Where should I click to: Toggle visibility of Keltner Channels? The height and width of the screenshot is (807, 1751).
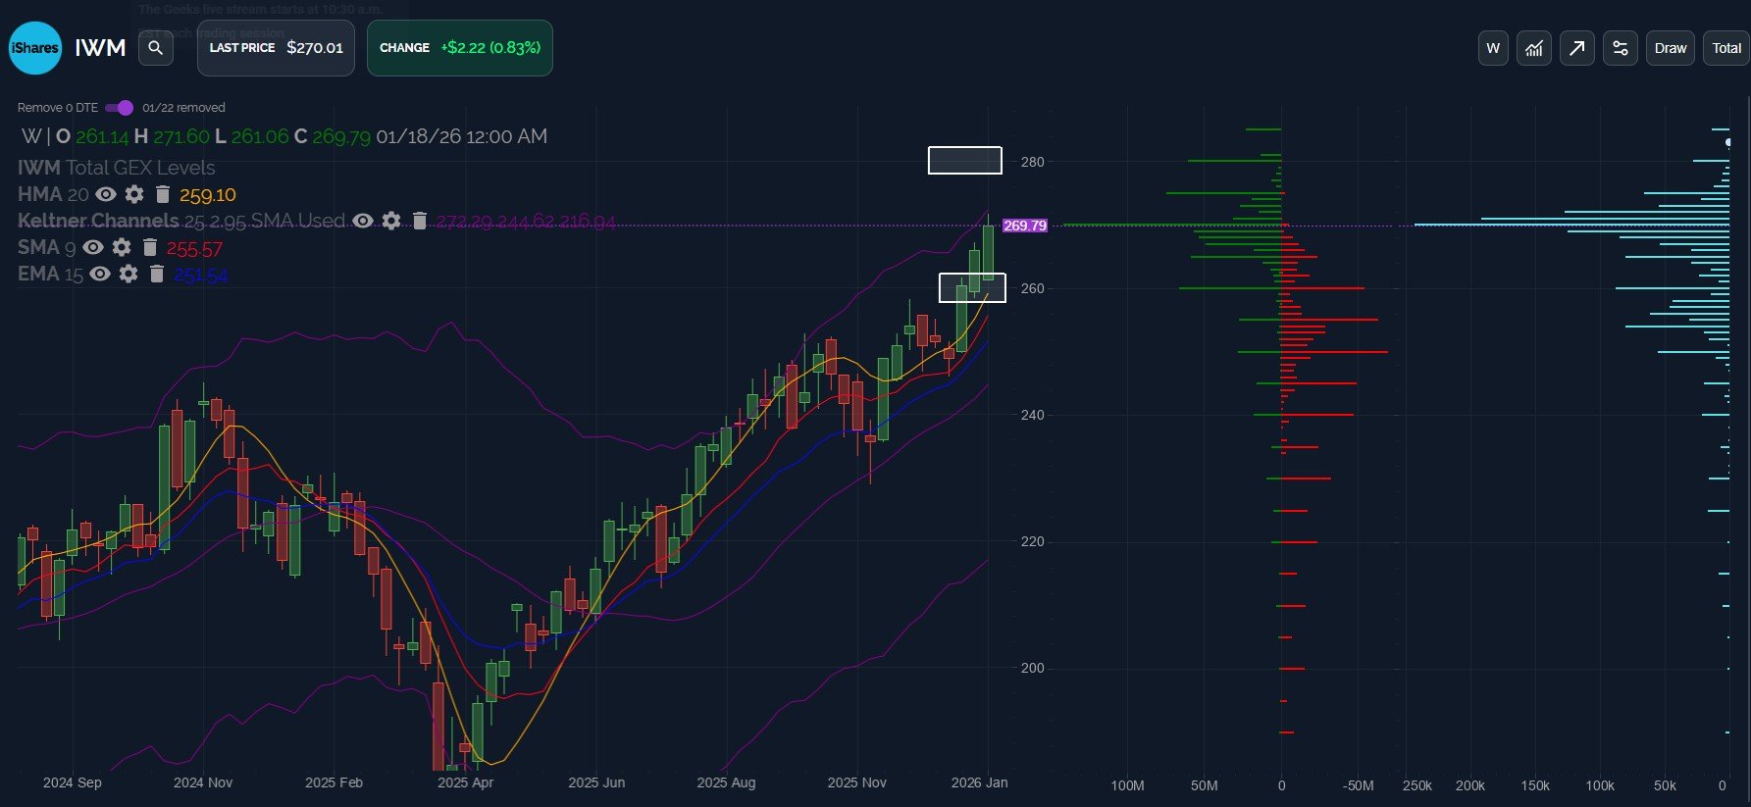pos(363,221)
